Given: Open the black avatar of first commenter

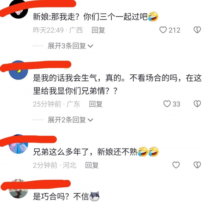Looking at the screenshot, I should pyautogui.click(x=18, y=9).
